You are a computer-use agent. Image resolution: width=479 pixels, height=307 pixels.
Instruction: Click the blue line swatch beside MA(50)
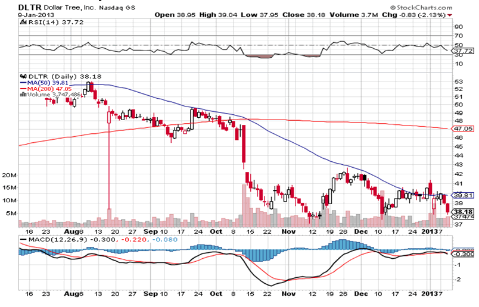pyautogui.click(x=23, y=83)
